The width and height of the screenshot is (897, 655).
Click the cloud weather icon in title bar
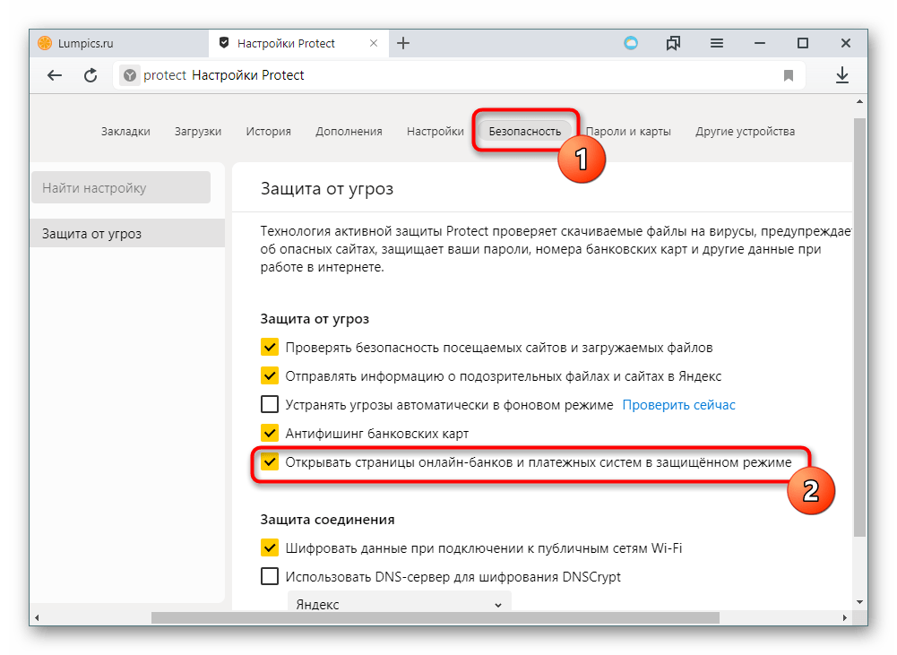pos(631,43)
